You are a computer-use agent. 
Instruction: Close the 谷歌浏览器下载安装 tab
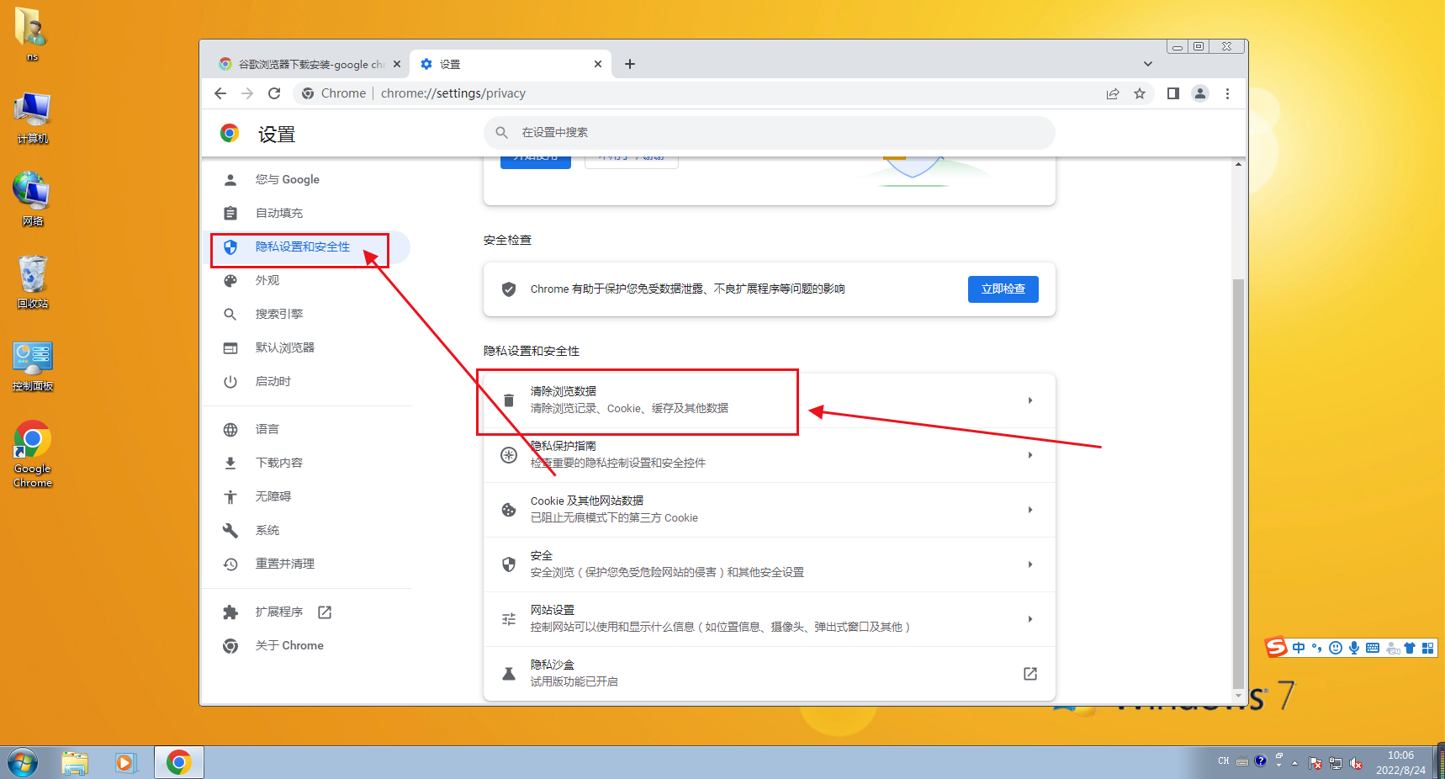[x=397, y=64]
